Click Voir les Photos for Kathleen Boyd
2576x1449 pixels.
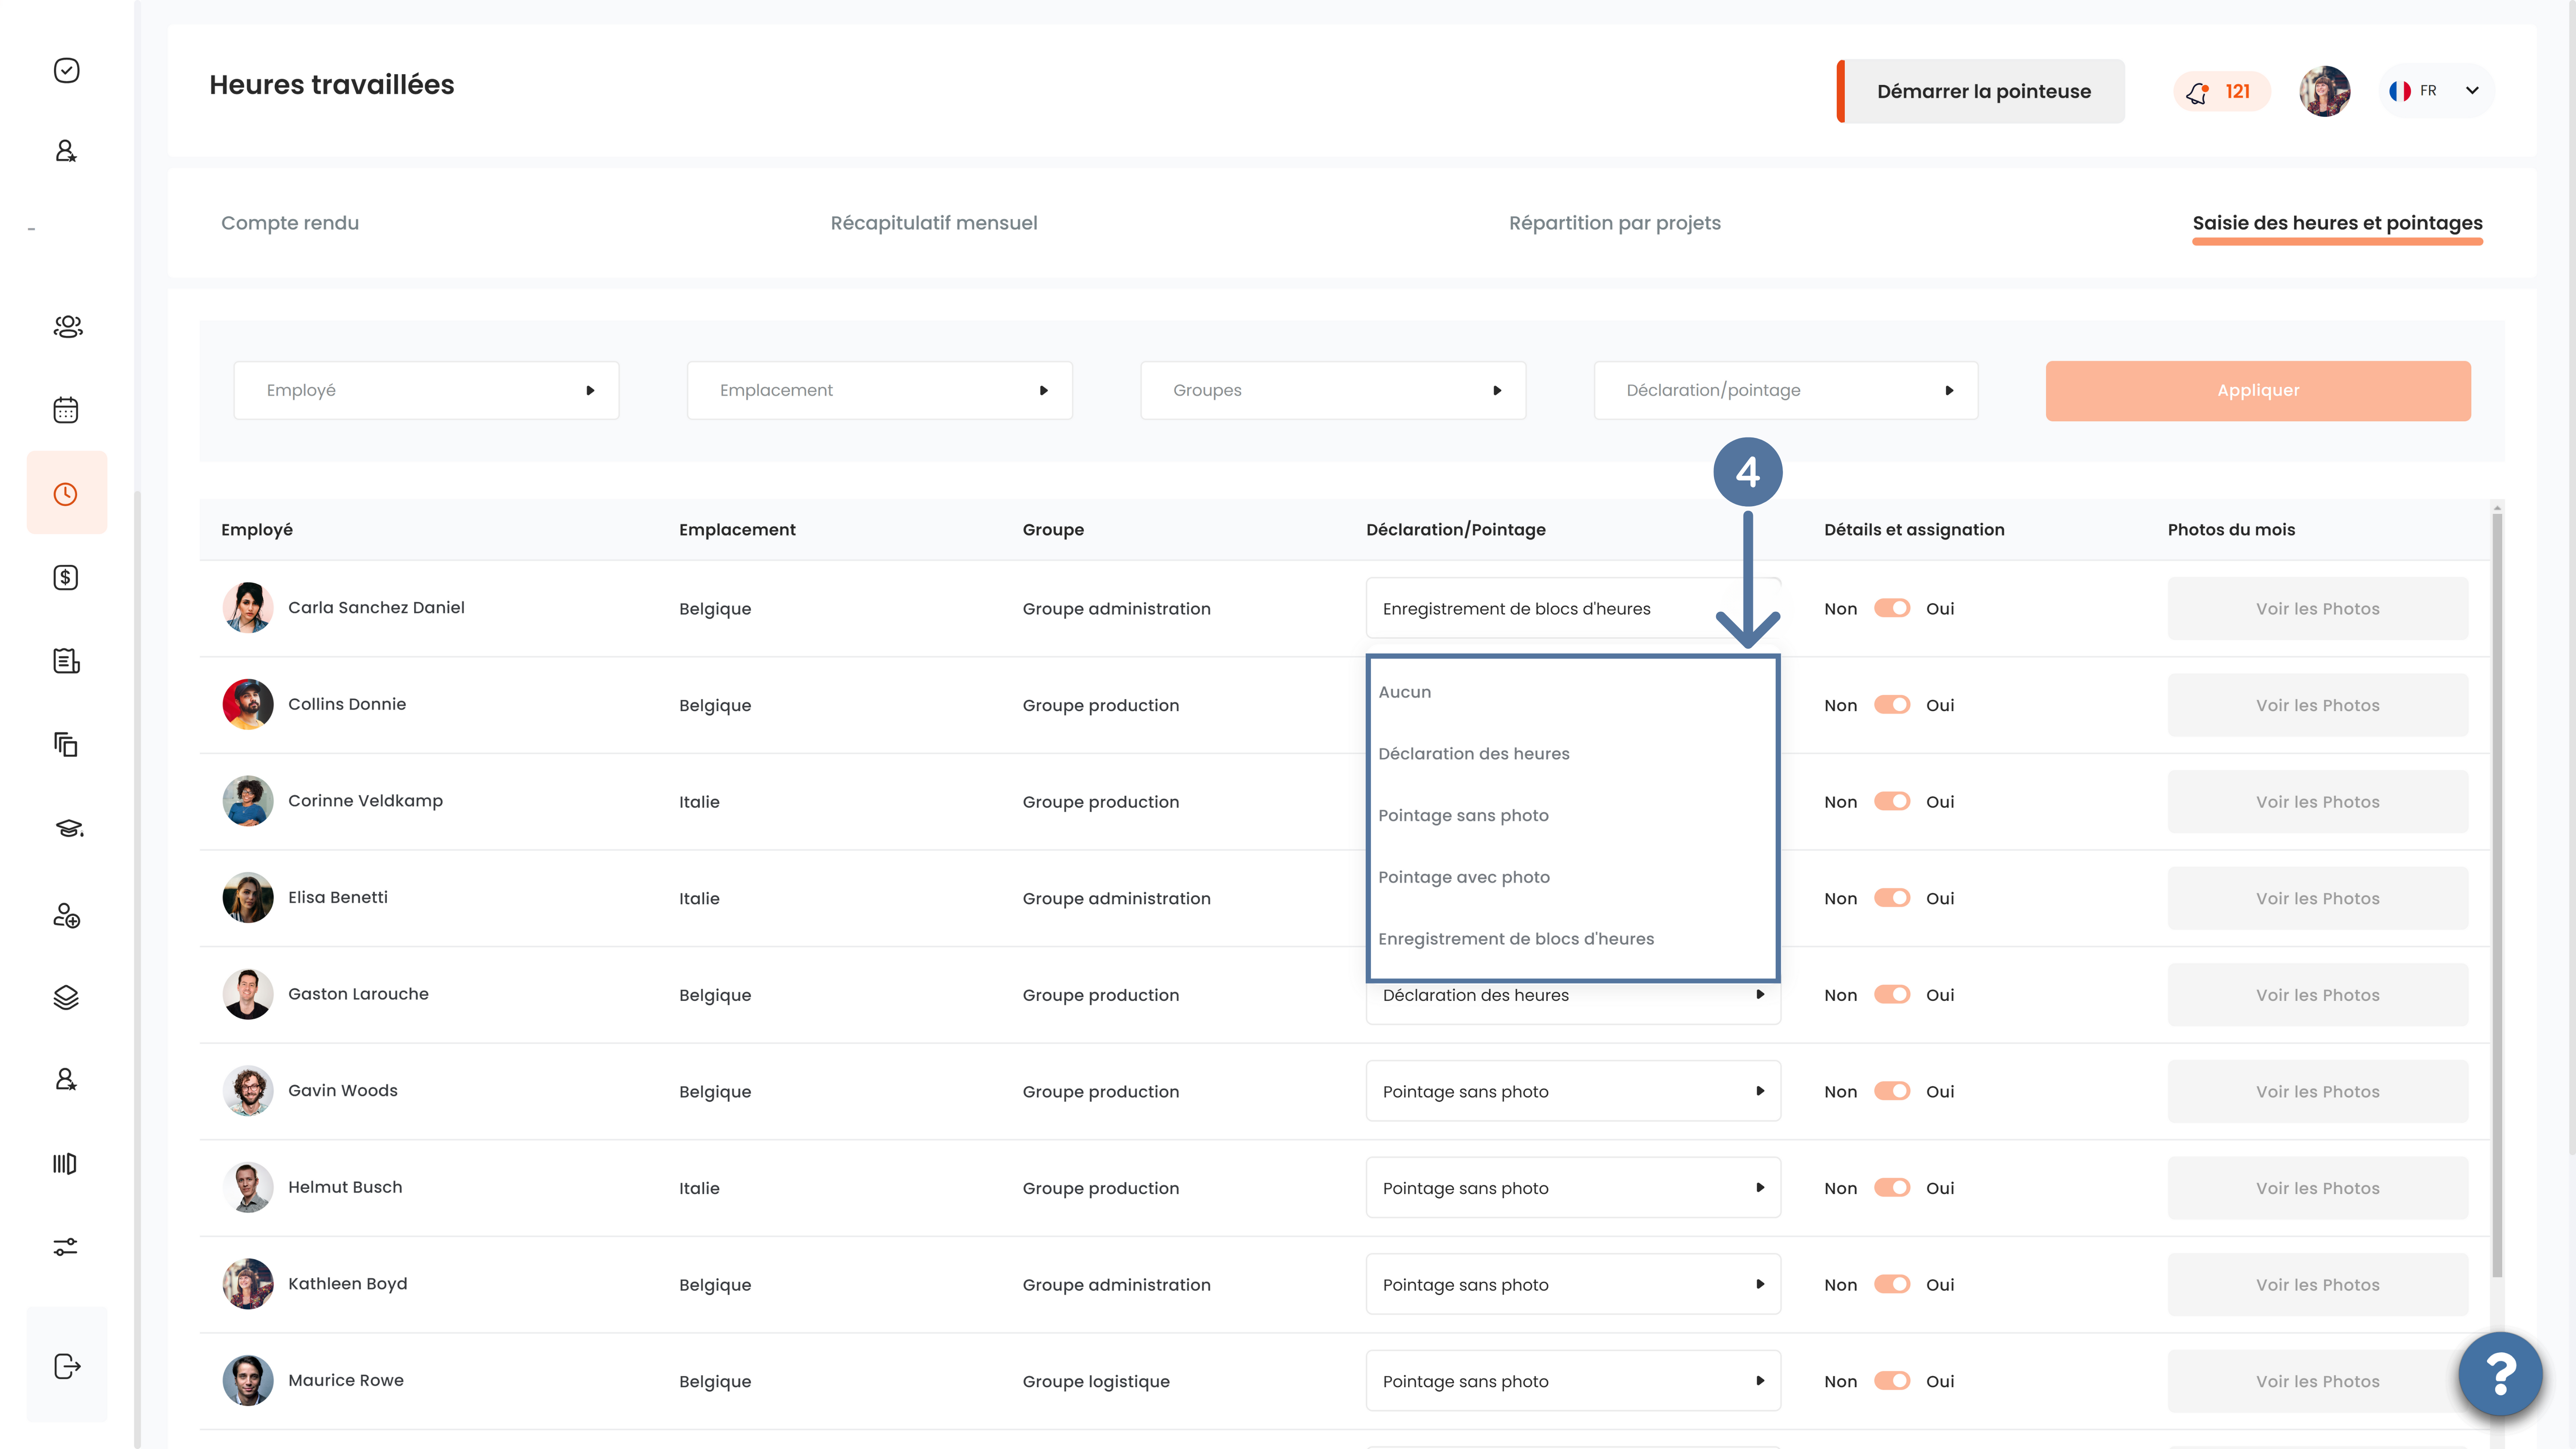[x=2317, y=1284]
